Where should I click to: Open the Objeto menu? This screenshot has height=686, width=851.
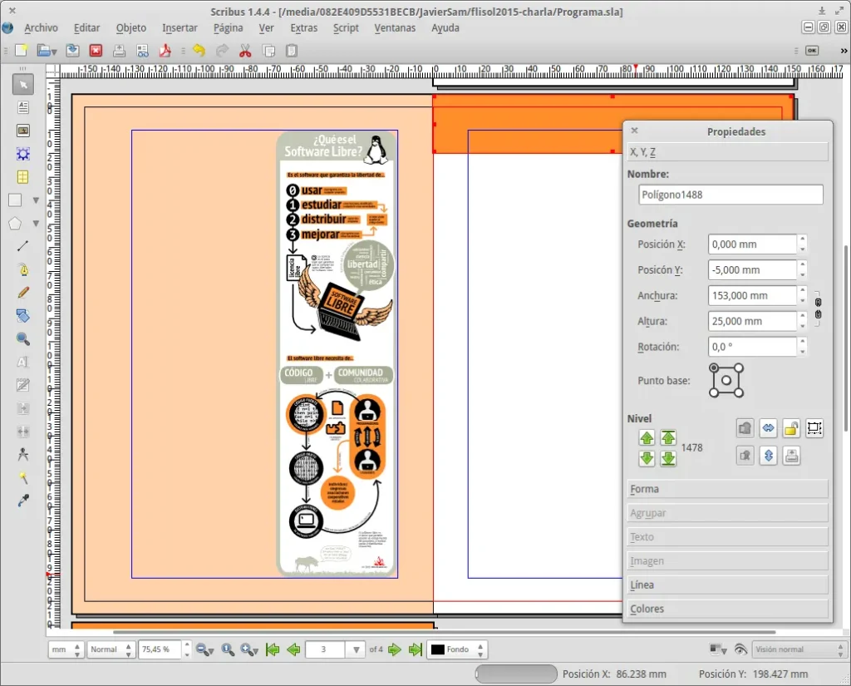pyautogui.click(x=130, y=27)
